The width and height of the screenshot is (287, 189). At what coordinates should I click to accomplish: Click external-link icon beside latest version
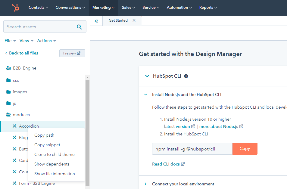(x=193, y=126)
